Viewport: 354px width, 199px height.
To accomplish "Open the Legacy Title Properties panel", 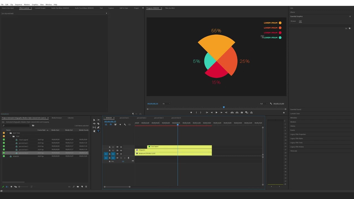I will tap(298, 134).
